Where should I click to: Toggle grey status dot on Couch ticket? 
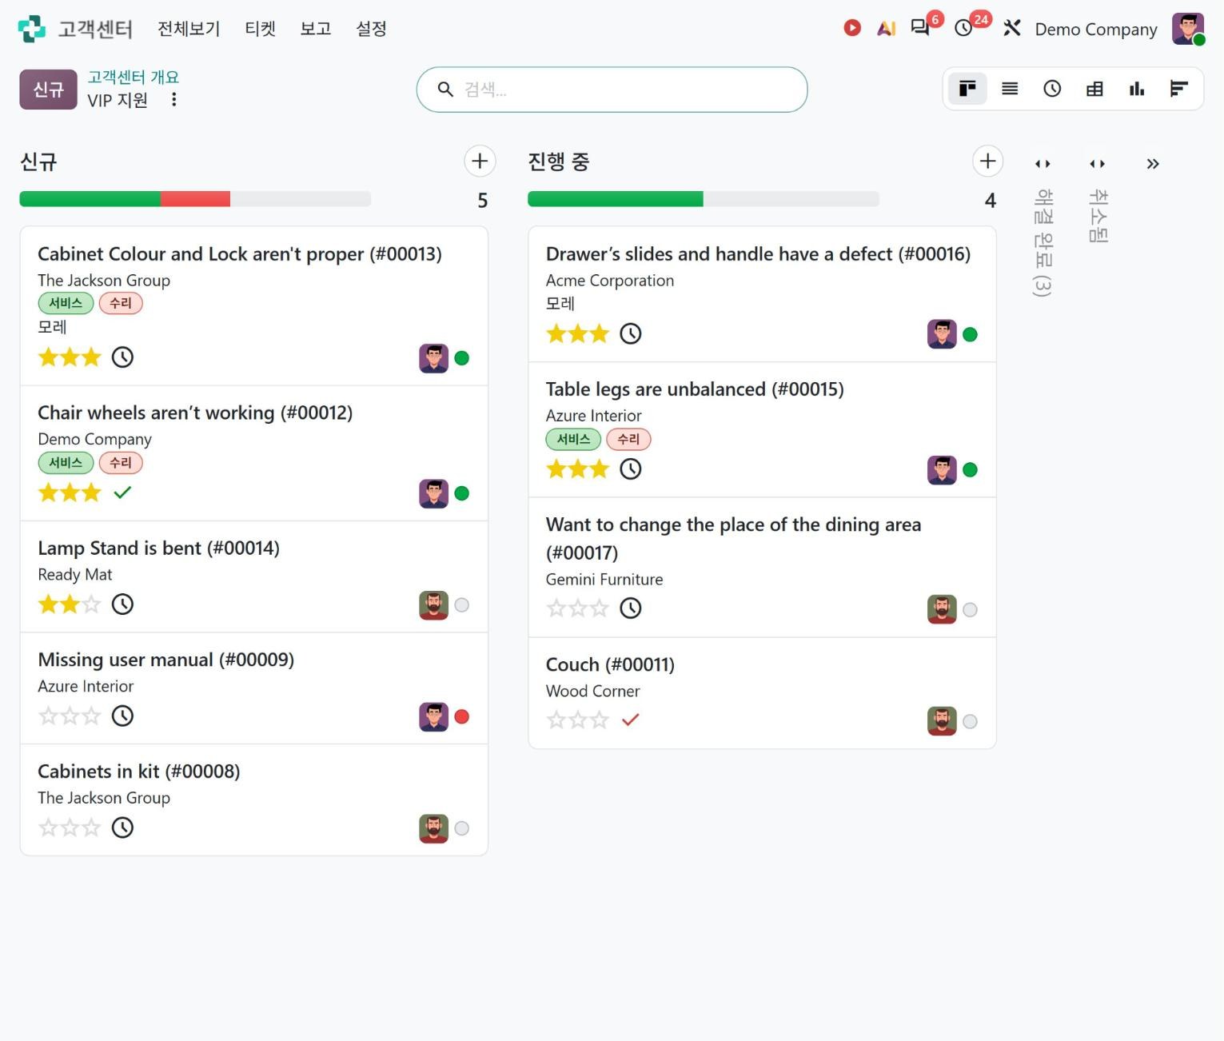pos(970,722)
